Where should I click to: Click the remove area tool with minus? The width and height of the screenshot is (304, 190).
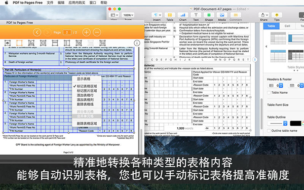click(43, 43)
